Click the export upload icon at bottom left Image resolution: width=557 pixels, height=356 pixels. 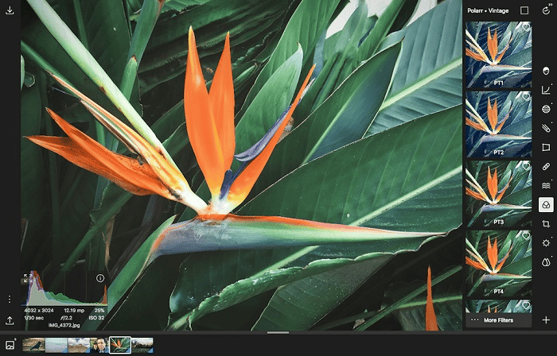pyautogui.click(x=10, y=320)
